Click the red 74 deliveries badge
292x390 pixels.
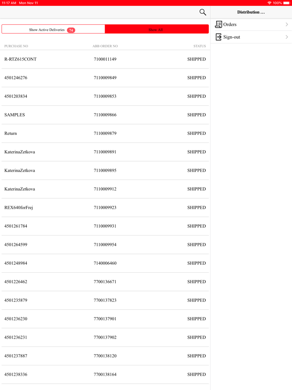pyautogui.click(x=71, y=30)
